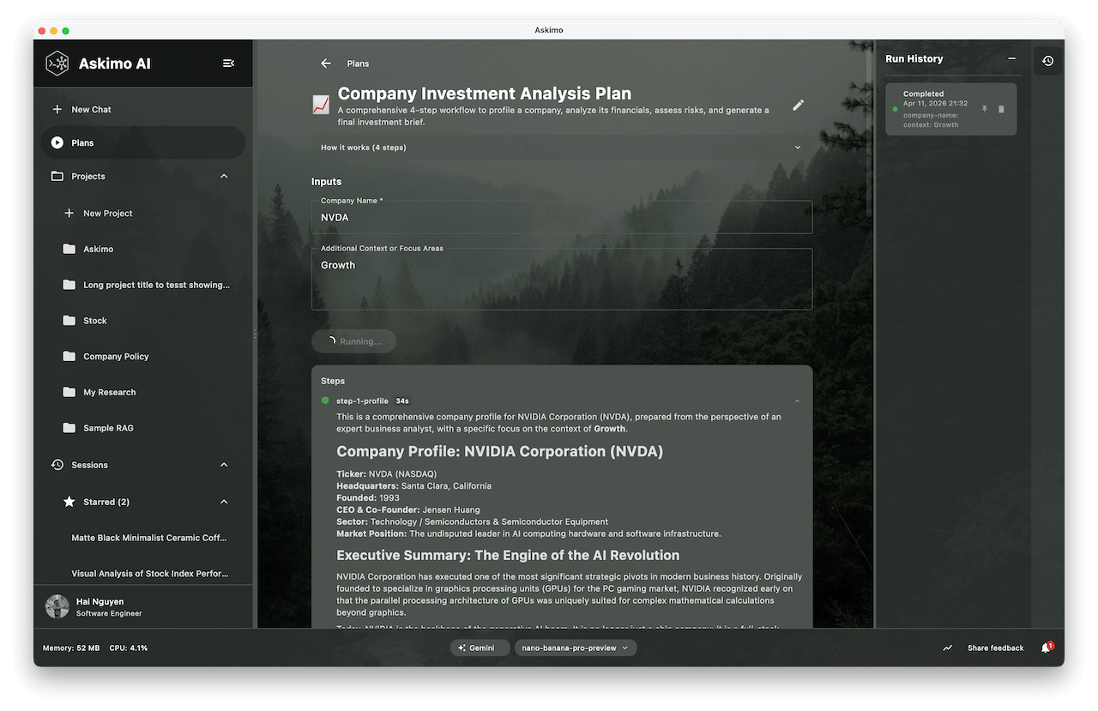The image size is (1098, 711).
Task: Click the Plans breadcrumb label
Action: click(x=358, y=63)
